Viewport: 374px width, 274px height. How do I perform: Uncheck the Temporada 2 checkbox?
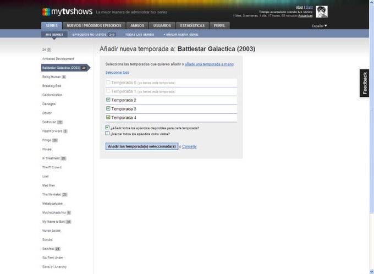[x=108, y=100]
